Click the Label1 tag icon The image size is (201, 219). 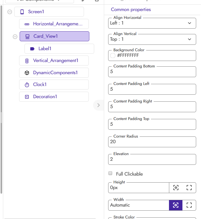pyautogui.click(x=32, y=49)
